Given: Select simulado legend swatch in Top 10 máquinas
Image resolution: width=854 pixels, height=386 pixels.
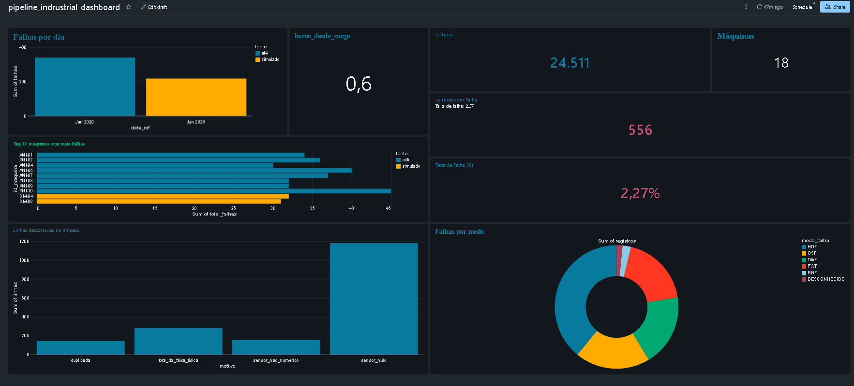Looking at the screenshot, I should click(x=399, y=166).
